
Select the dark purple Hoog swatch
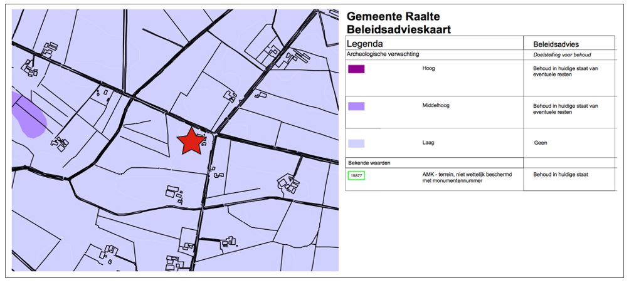[356, 69]
